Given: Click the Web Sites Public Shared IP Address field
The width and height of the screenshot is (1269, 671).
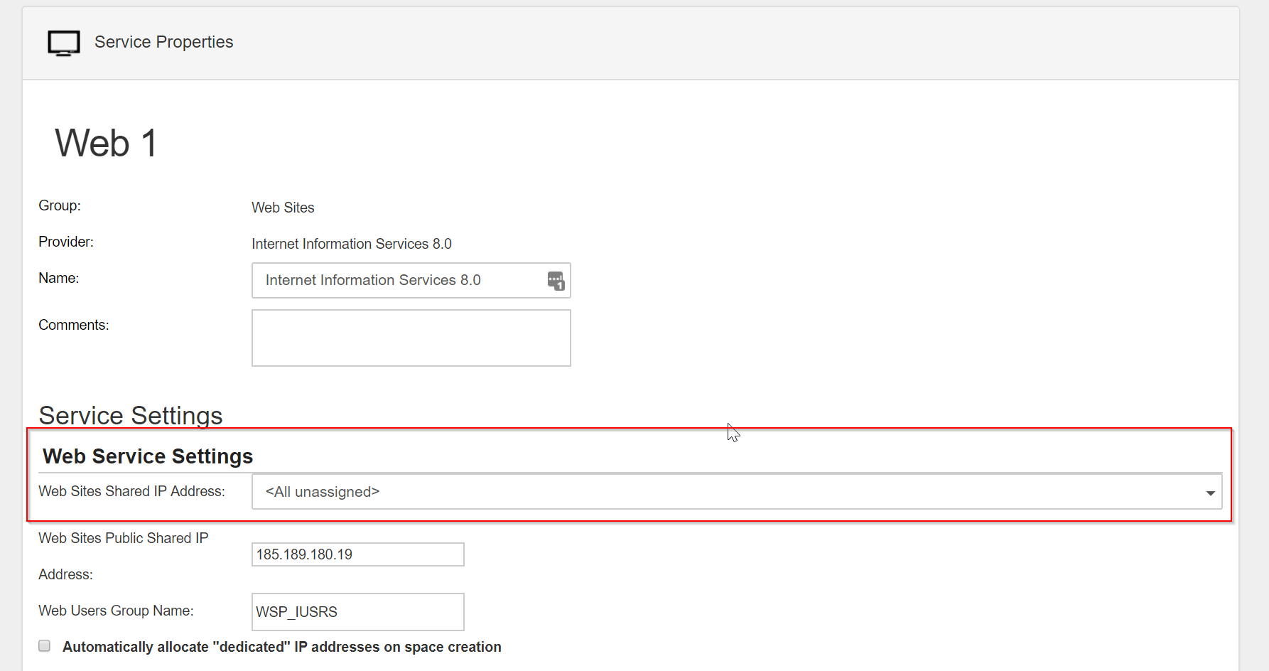Looking at the screenshot, I should 357,554.
